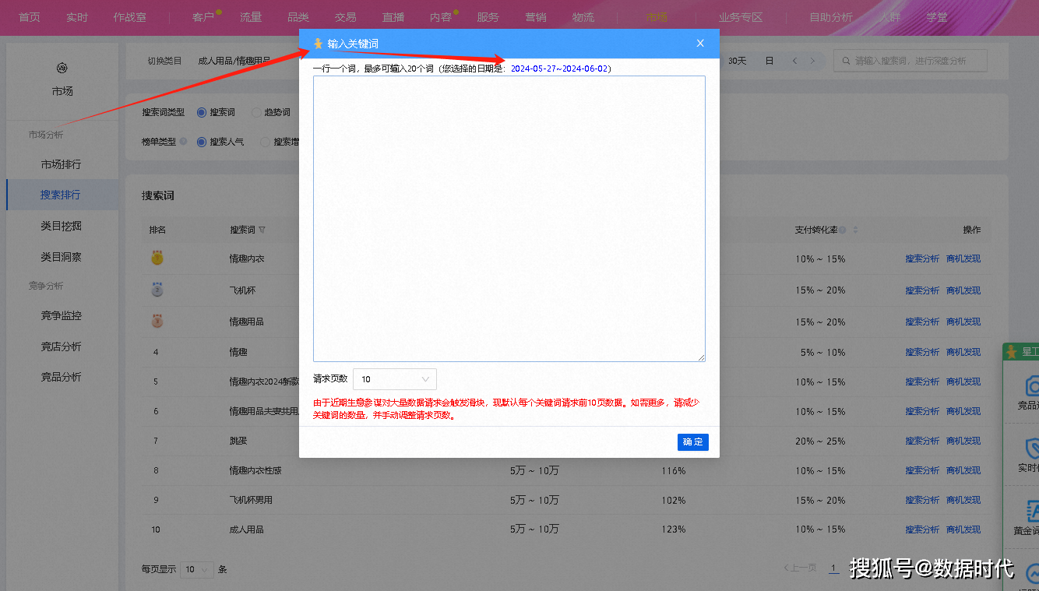Click the 请输入搜索词 search input field
The image size is (1039, 591).
pyautogui.click(x=910, y=61)
